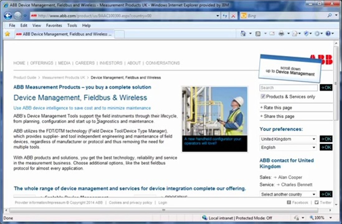Click the vertical scrollbar thumb
Screen dimensions: 342x224
(x=336, y=83)
